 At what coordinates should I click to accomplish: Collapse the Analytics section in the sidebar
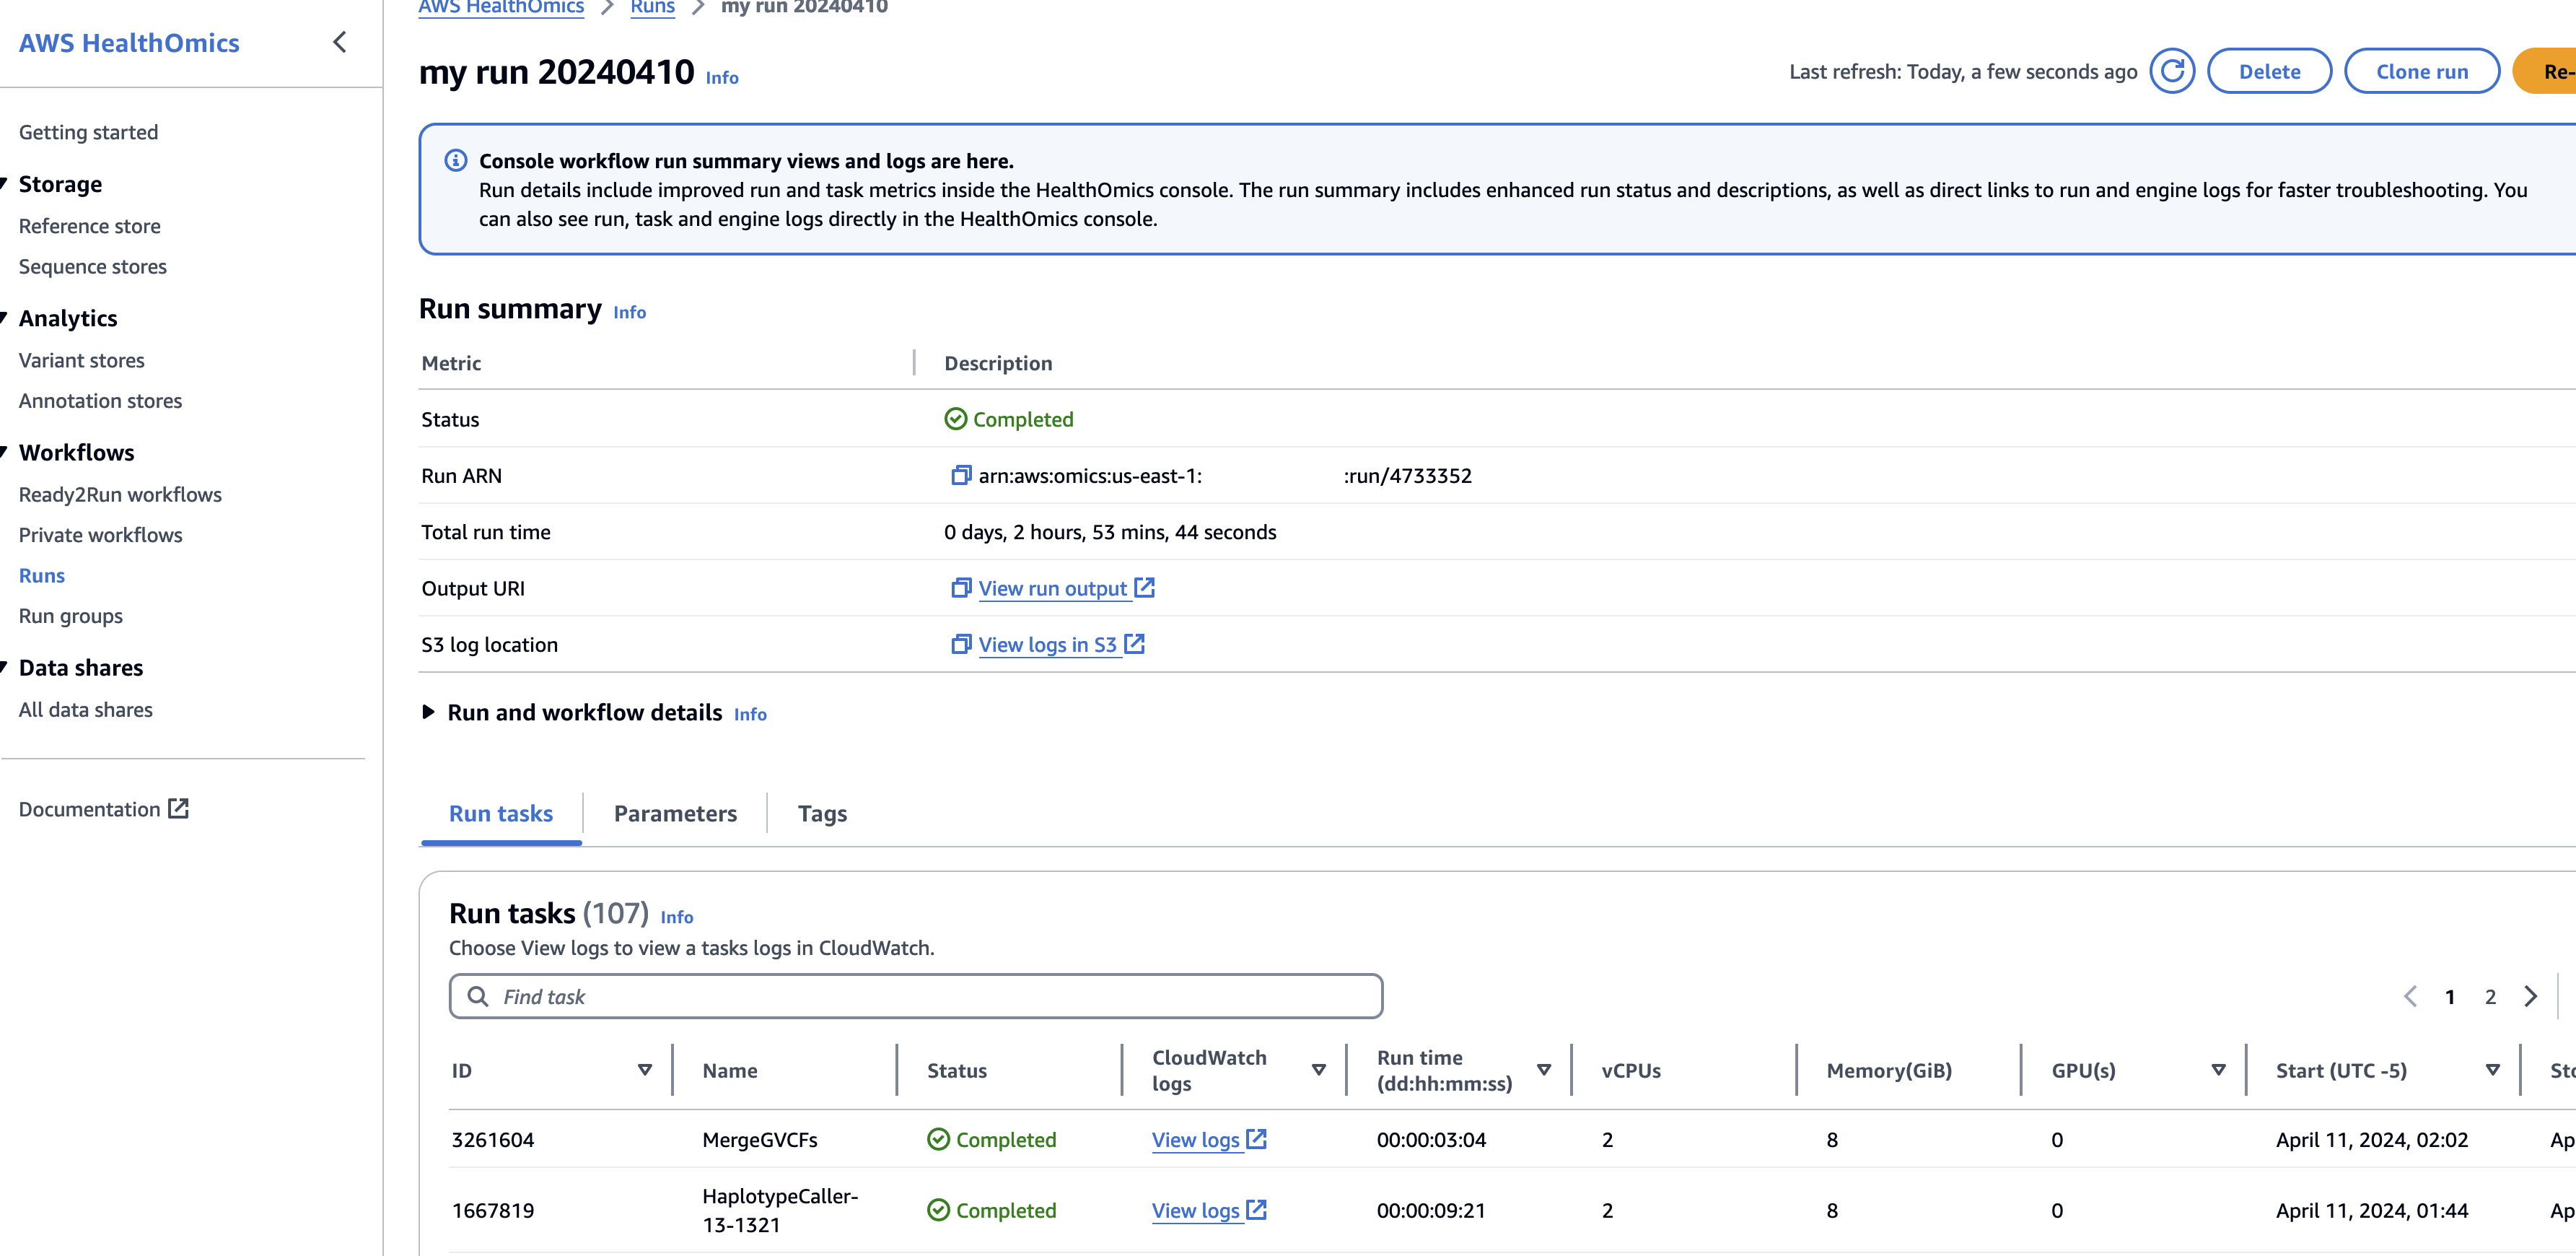[4, 317]
